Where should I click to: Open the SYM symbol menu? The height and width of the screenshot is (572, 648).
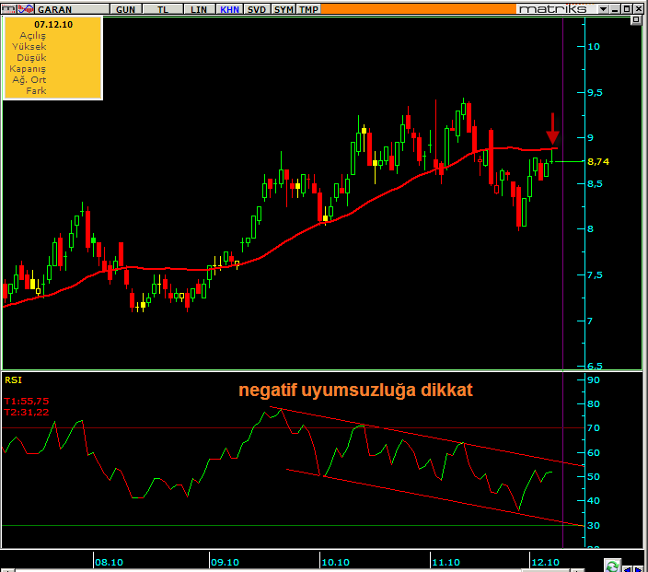click(285, 8)
